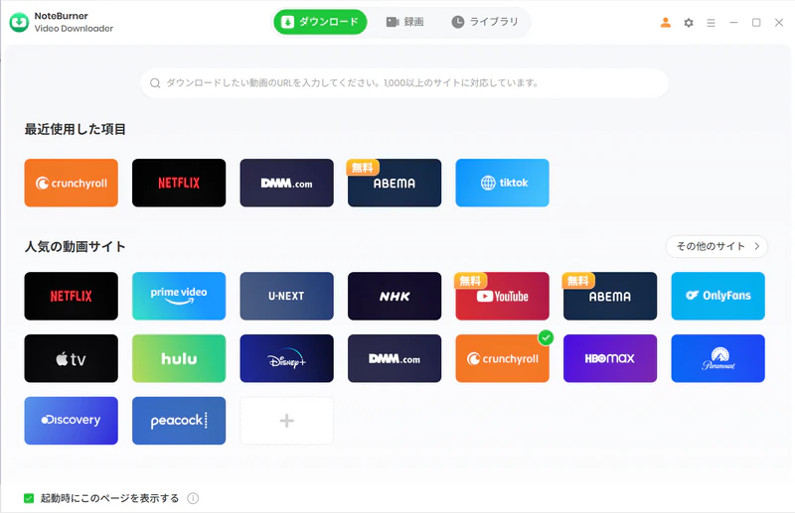Choose the peacock site tile
The width and height of the screenshot is (795, 513).
179,421
